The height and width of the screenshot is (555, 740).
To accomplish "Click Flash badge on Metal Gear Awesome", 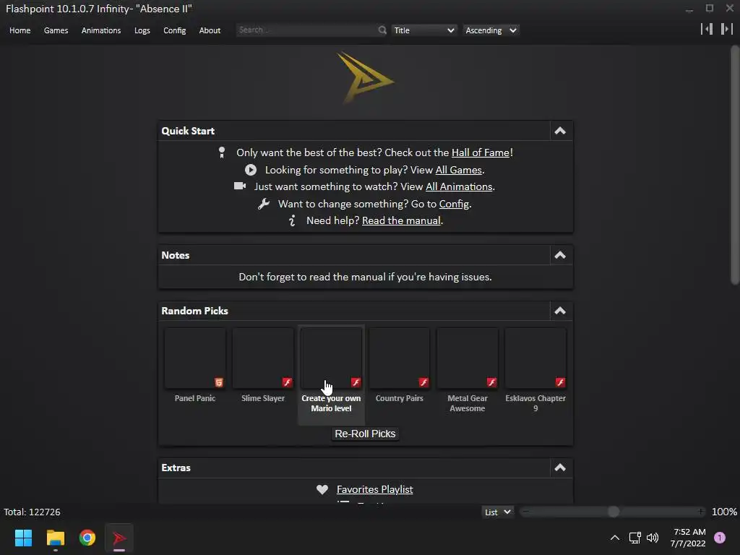I will (x=491, y=382).
